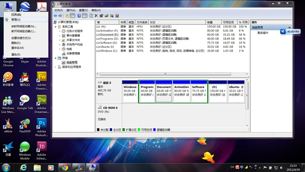Click the (H:) 150.00 GB partition block

pyautogui.click(x=218, y=91)
